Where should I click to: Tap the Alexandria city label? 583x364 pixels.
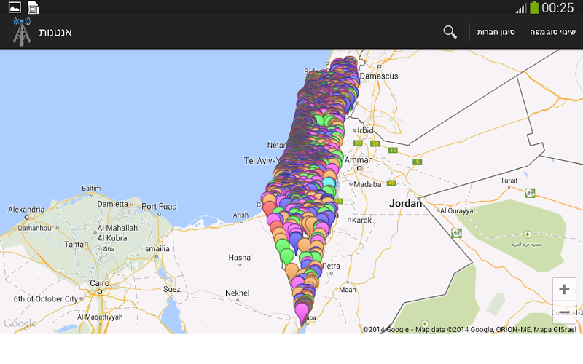[26, 209]
